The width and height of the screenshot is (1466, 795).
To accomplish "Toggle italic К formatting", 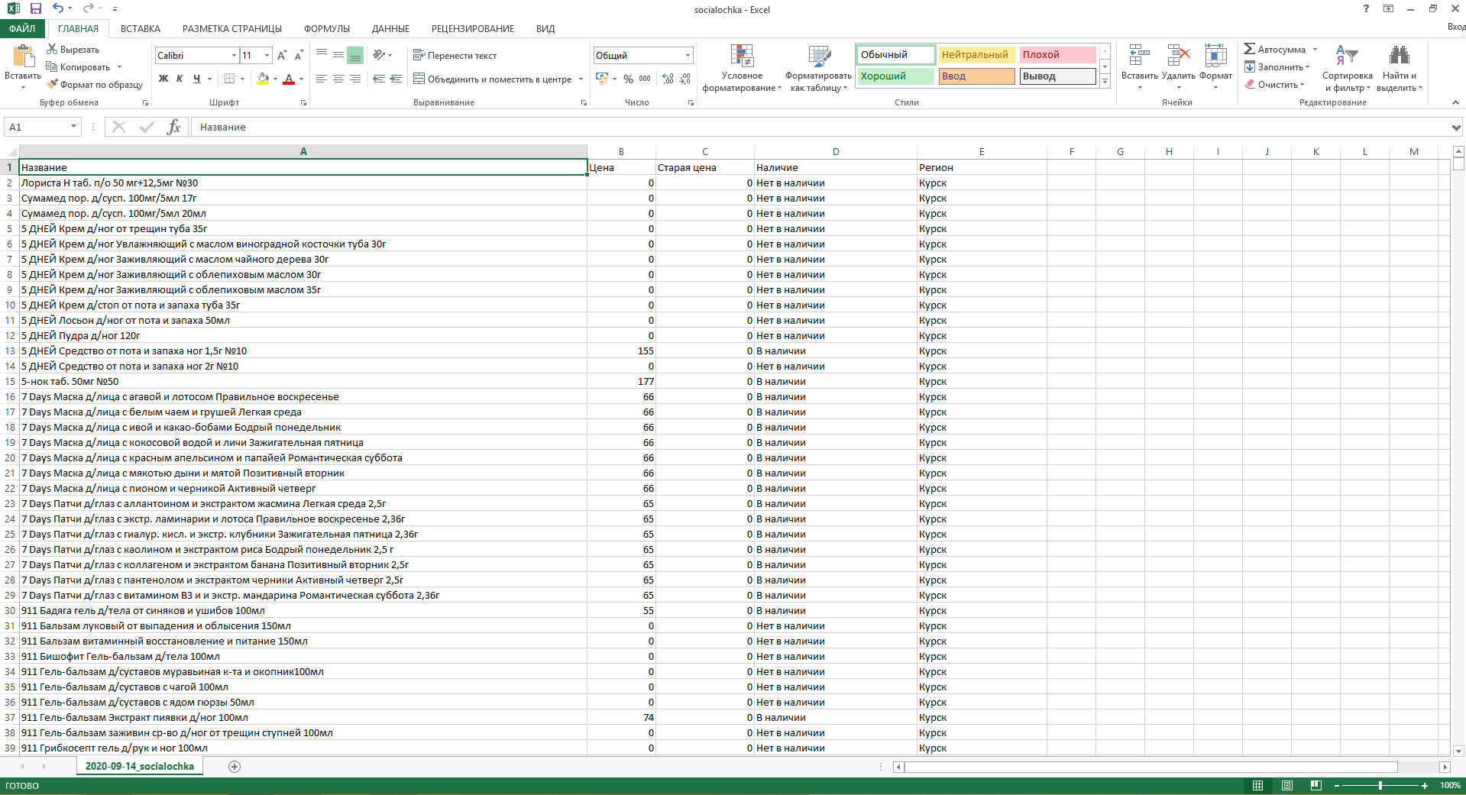I will (180, 79).
